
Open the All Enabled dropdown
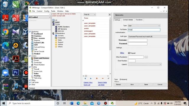click(x=39, y=17)
